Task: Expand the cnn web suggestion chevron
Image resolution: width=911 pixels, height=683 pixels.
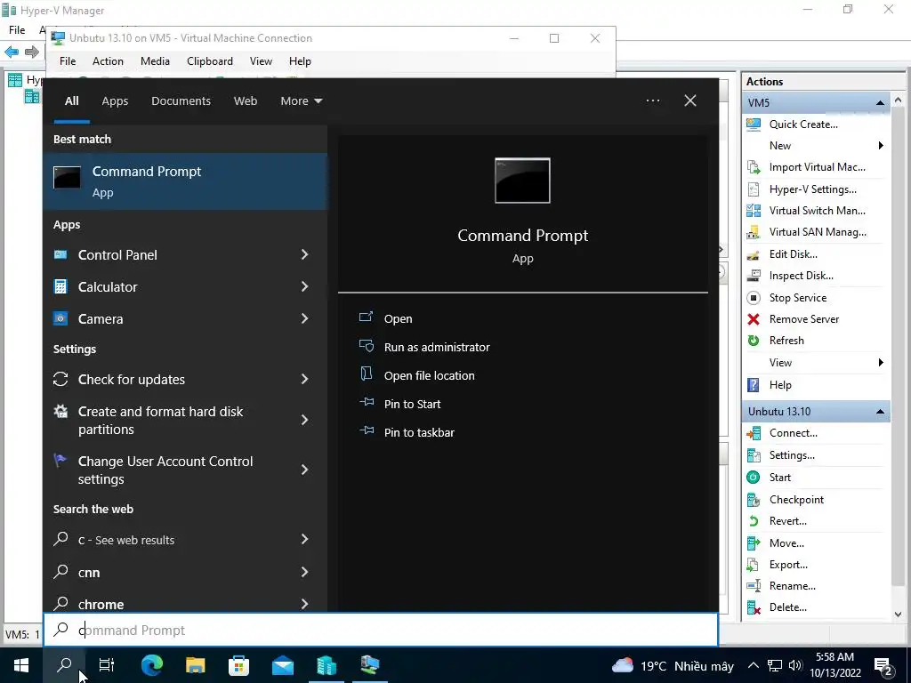Action: coord(304,572)
